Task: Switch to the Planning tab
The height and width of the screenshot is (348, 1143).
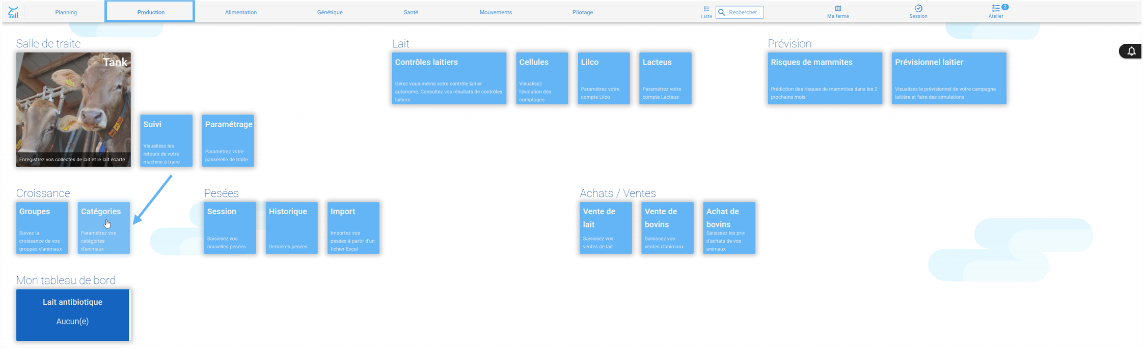Action: pos(66,12)
